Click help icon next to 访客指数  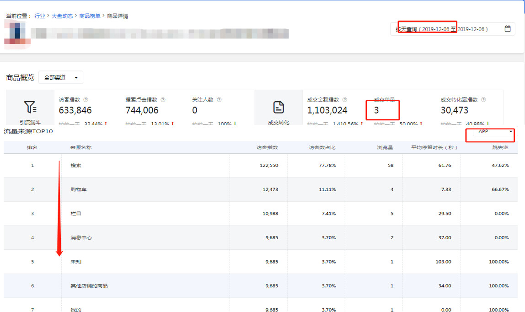86,100
